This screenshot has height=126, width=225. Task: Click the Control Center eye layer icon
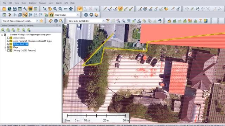(29, 30)
